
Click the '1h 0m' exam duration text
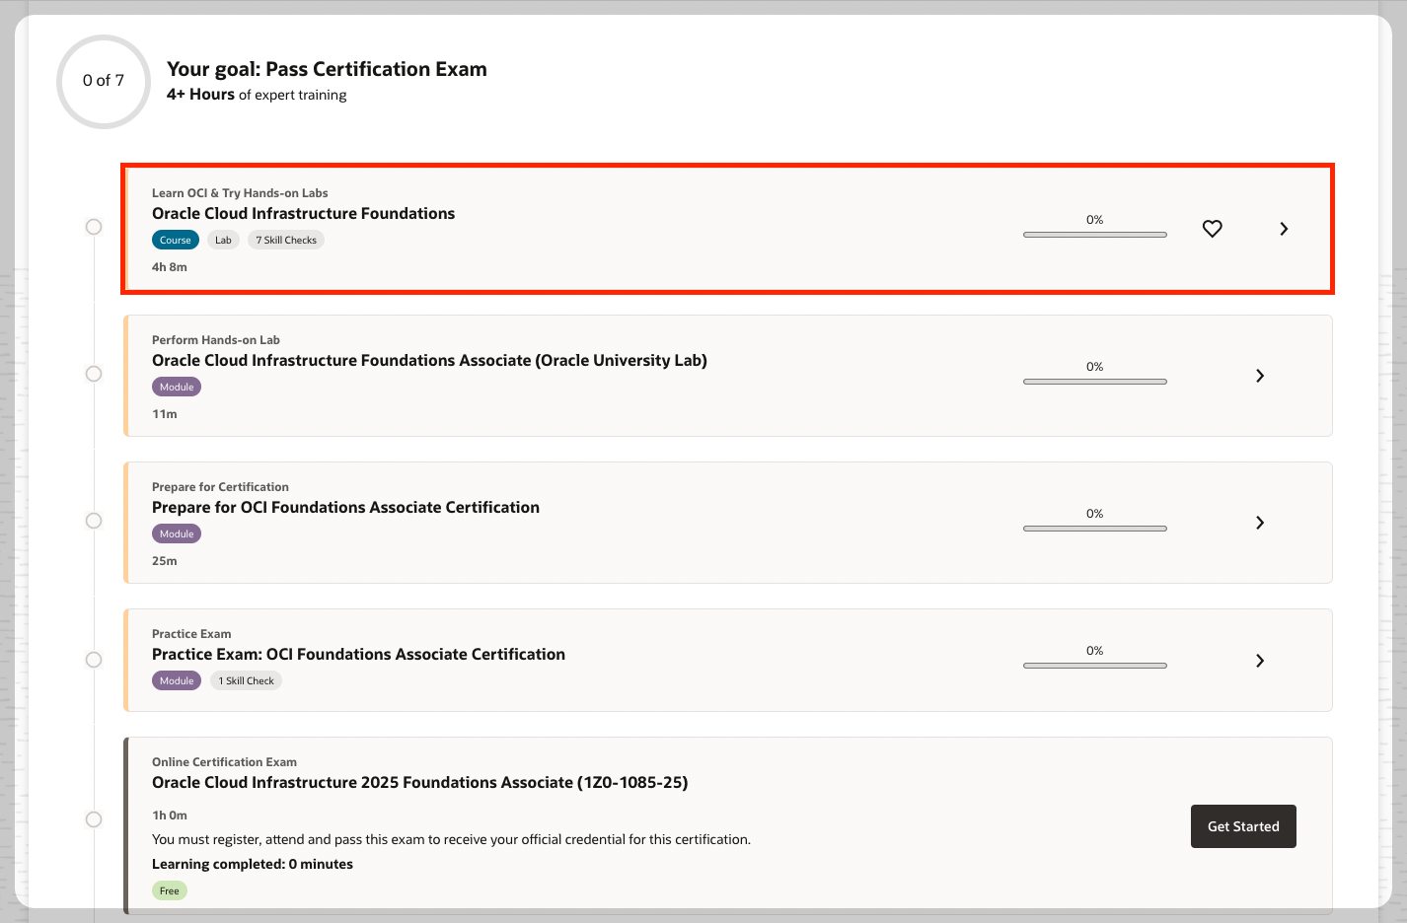170,816
